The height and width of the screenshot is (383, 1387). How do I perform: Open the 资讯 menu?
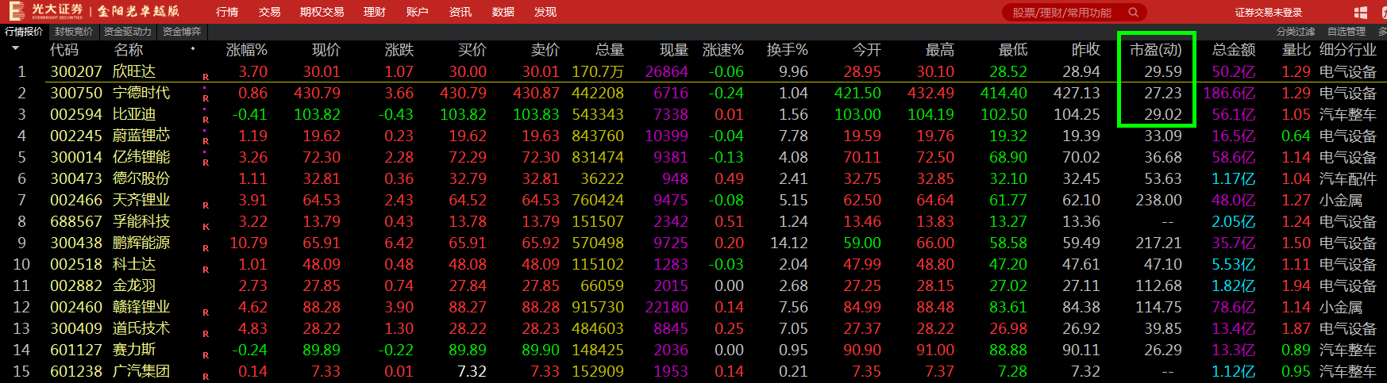click(x=460, y=12)
